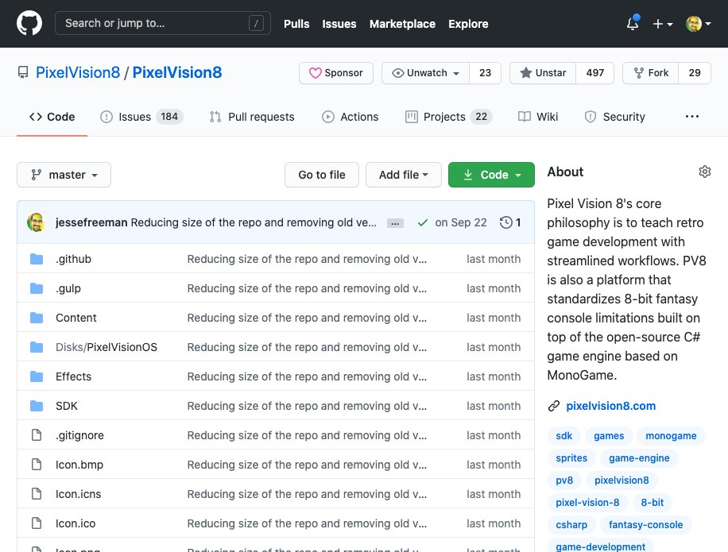Open Issues in the top navigation
The height and width of the screenshot is (552, 728).
339,24
